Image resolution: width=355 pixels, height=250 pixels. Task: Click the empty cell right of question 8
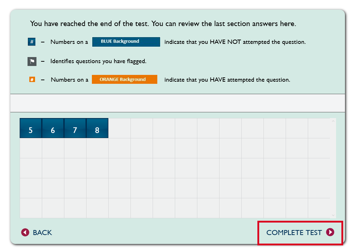(119, 128)
